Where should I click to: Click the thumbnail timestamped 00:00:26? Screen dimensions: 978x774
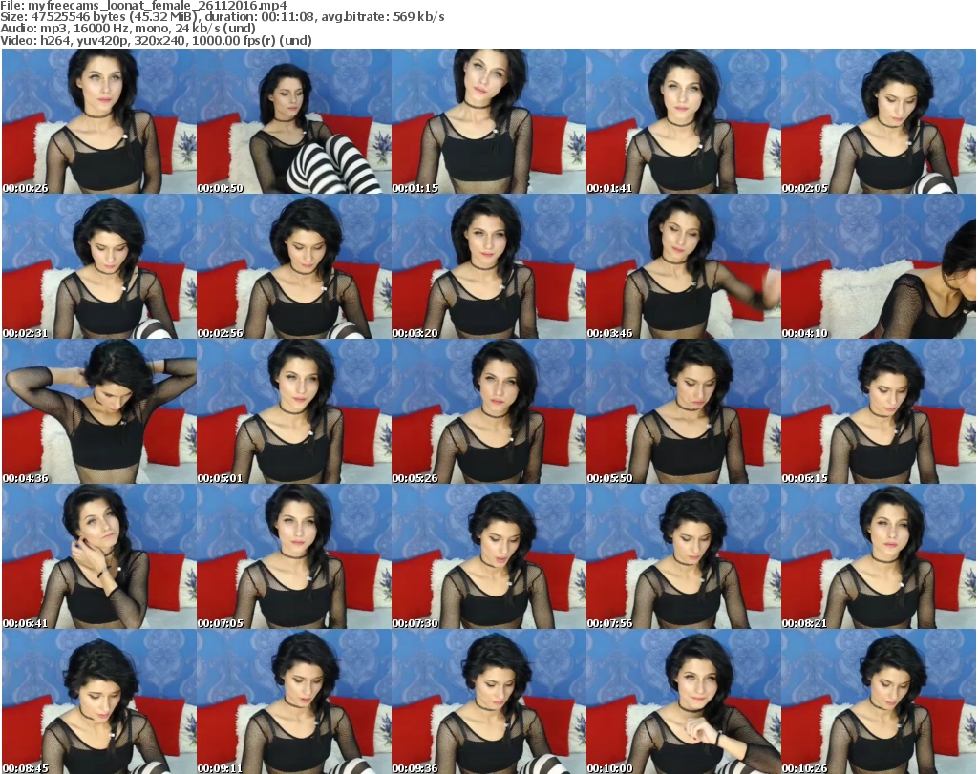point(99,121)
